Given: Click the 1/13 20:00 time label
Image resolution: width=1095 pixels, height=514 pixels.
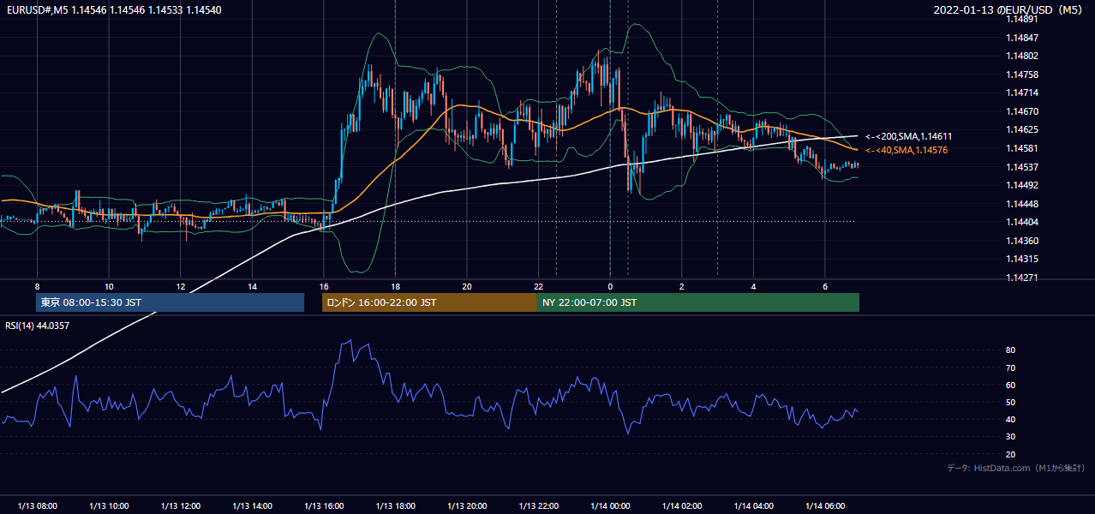Looking at the screenshot, I should coord(467,506).
